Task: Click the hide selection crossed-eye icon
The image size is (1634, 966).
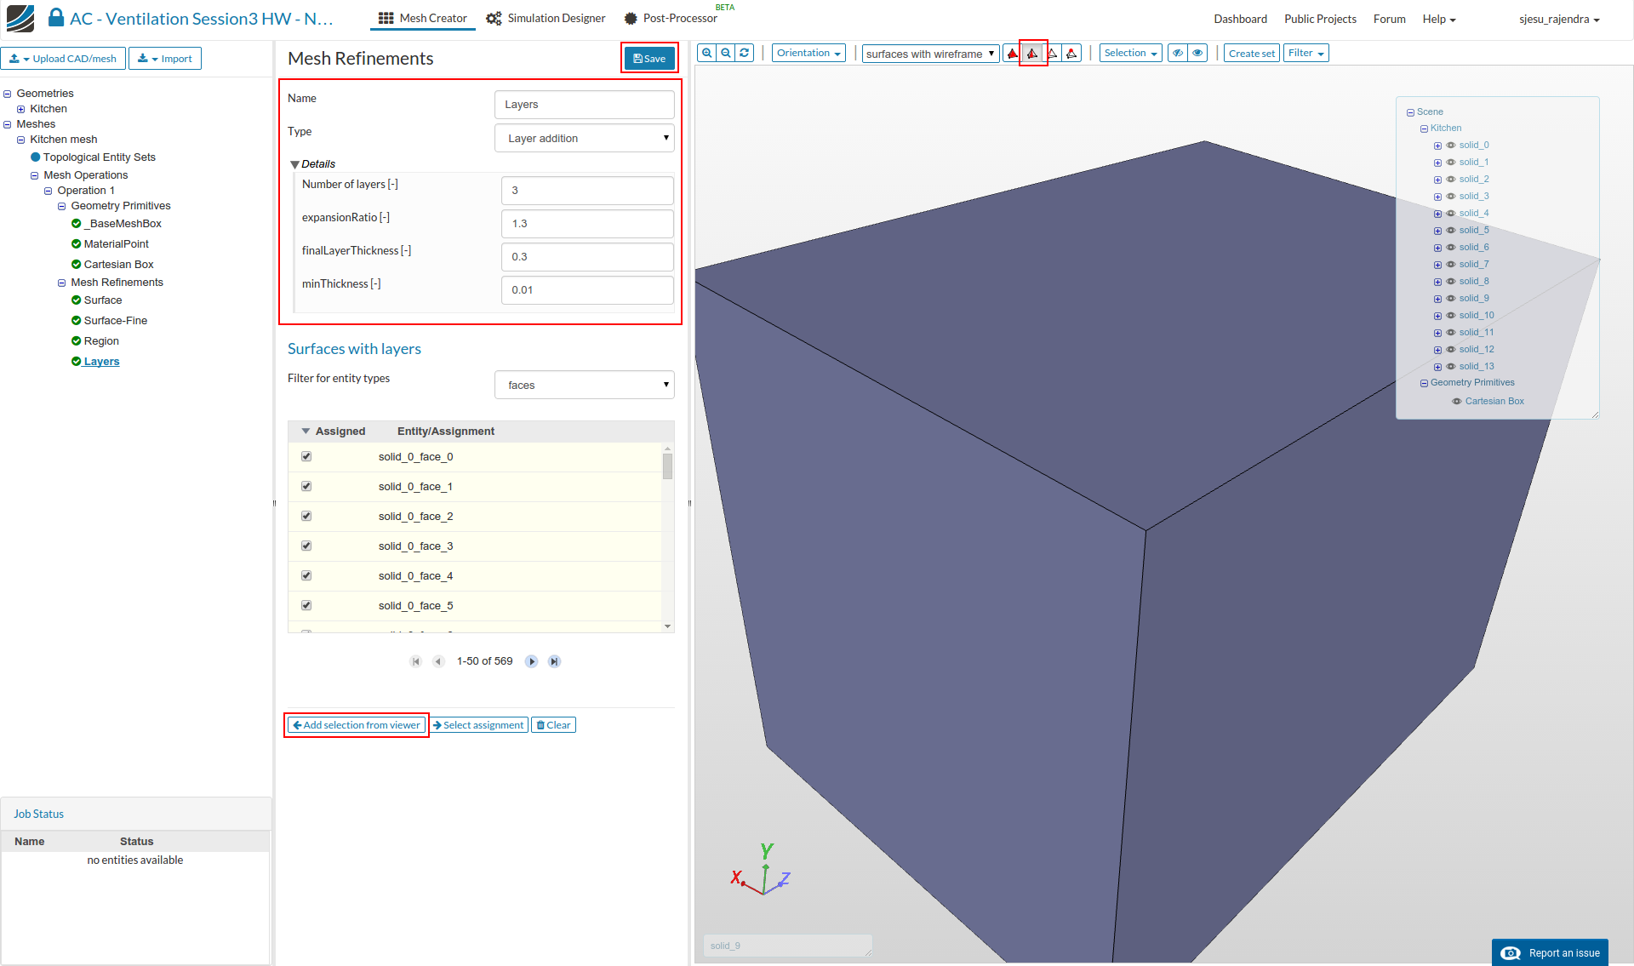Action: coord(1178,53)
